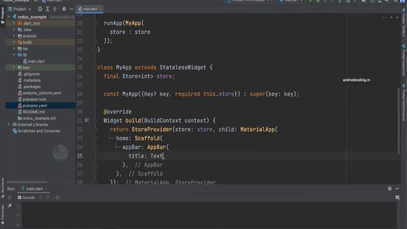Toggle code fold at line 32 return StoreProvider
The image size is (407, 229).
[x=95, y=129]
